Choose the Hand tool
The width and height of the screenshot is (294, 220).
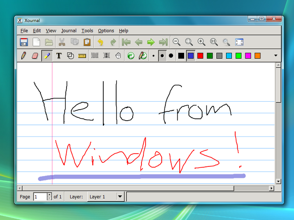coord(118,56)
